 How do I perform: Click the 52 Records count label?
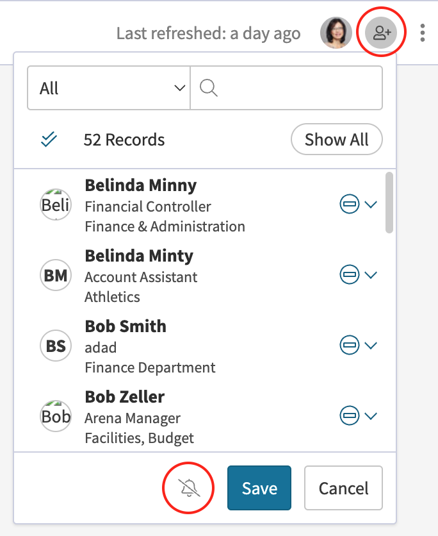pyautogui.click(x=124, y=140)
